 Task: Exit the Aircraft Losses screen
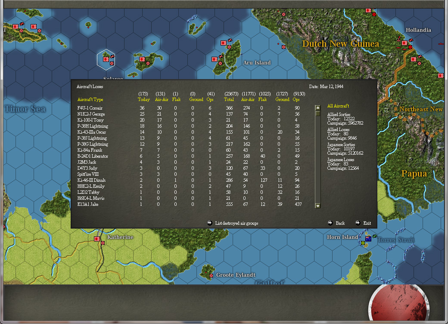coord(367,223)
